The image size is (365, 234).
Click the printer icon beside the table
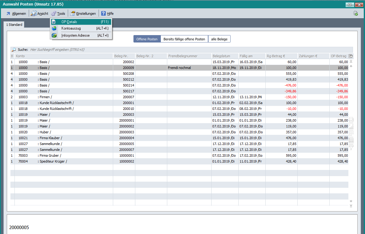(x=351, y=119)
